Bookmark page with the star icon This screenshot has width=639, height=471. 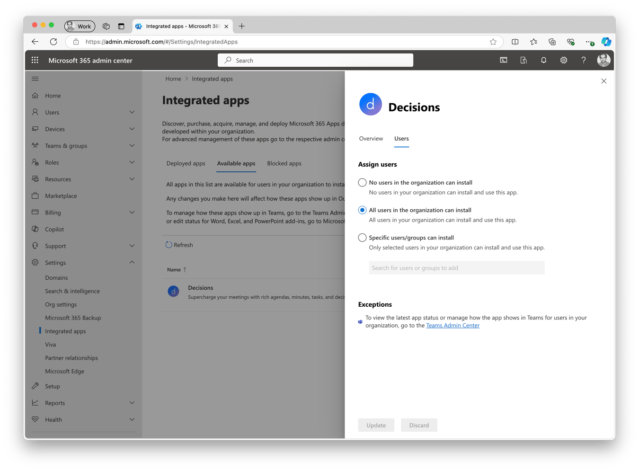[493, 42]
